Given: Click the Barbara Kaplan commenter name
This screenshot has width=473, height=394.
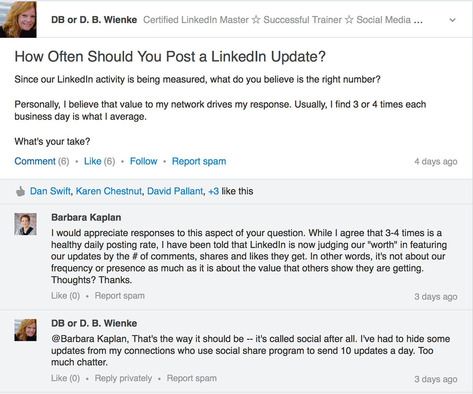Looking at the screenshot, I should [86, 217].
